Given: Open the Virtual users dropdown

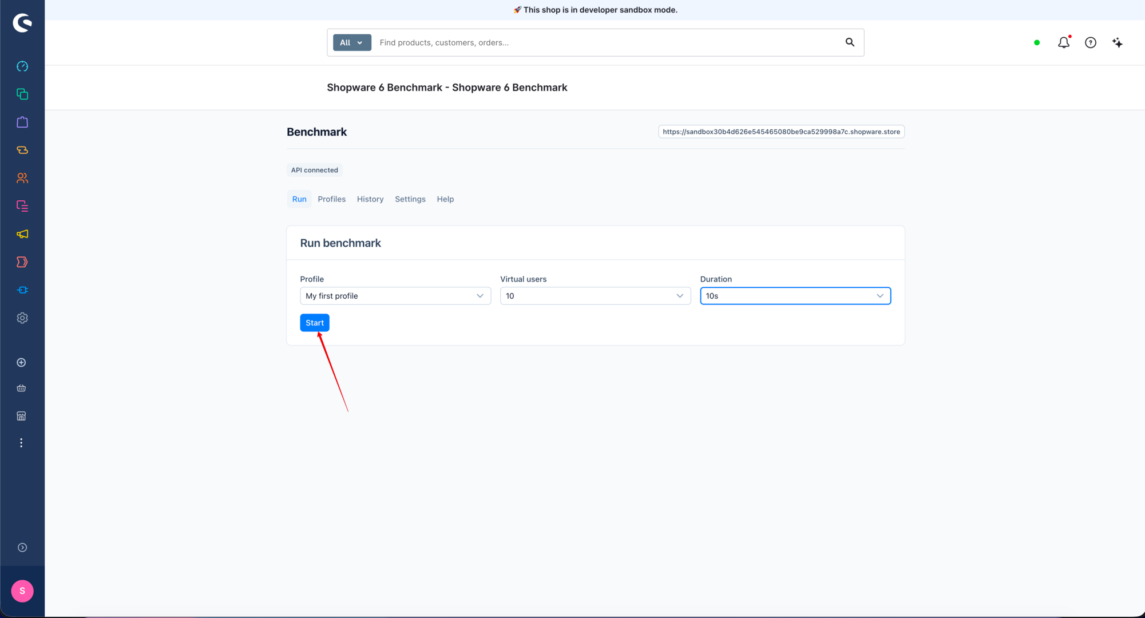Looking at the screenshot, I should [595, 296].
